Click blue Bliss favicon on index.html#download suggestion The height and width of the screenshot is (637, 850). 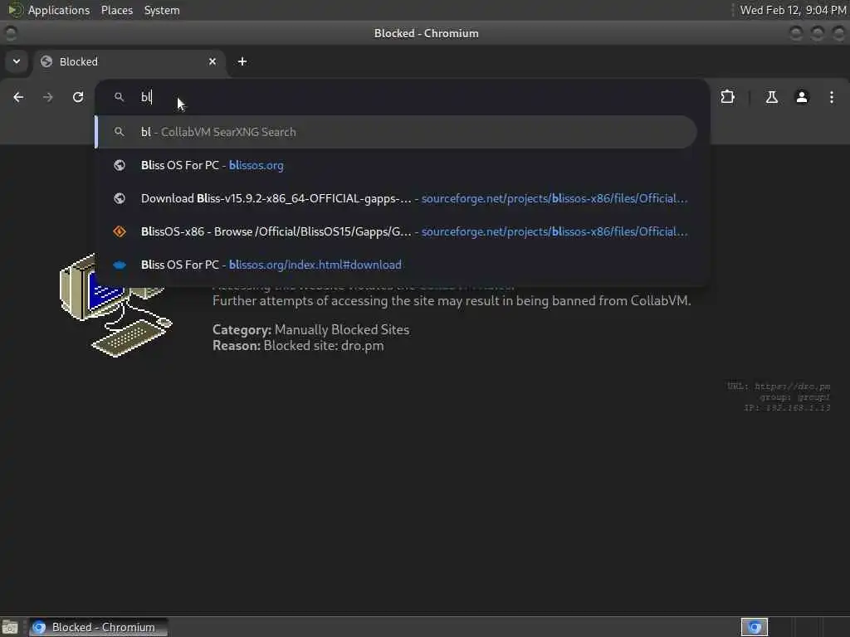pos(120,265)
